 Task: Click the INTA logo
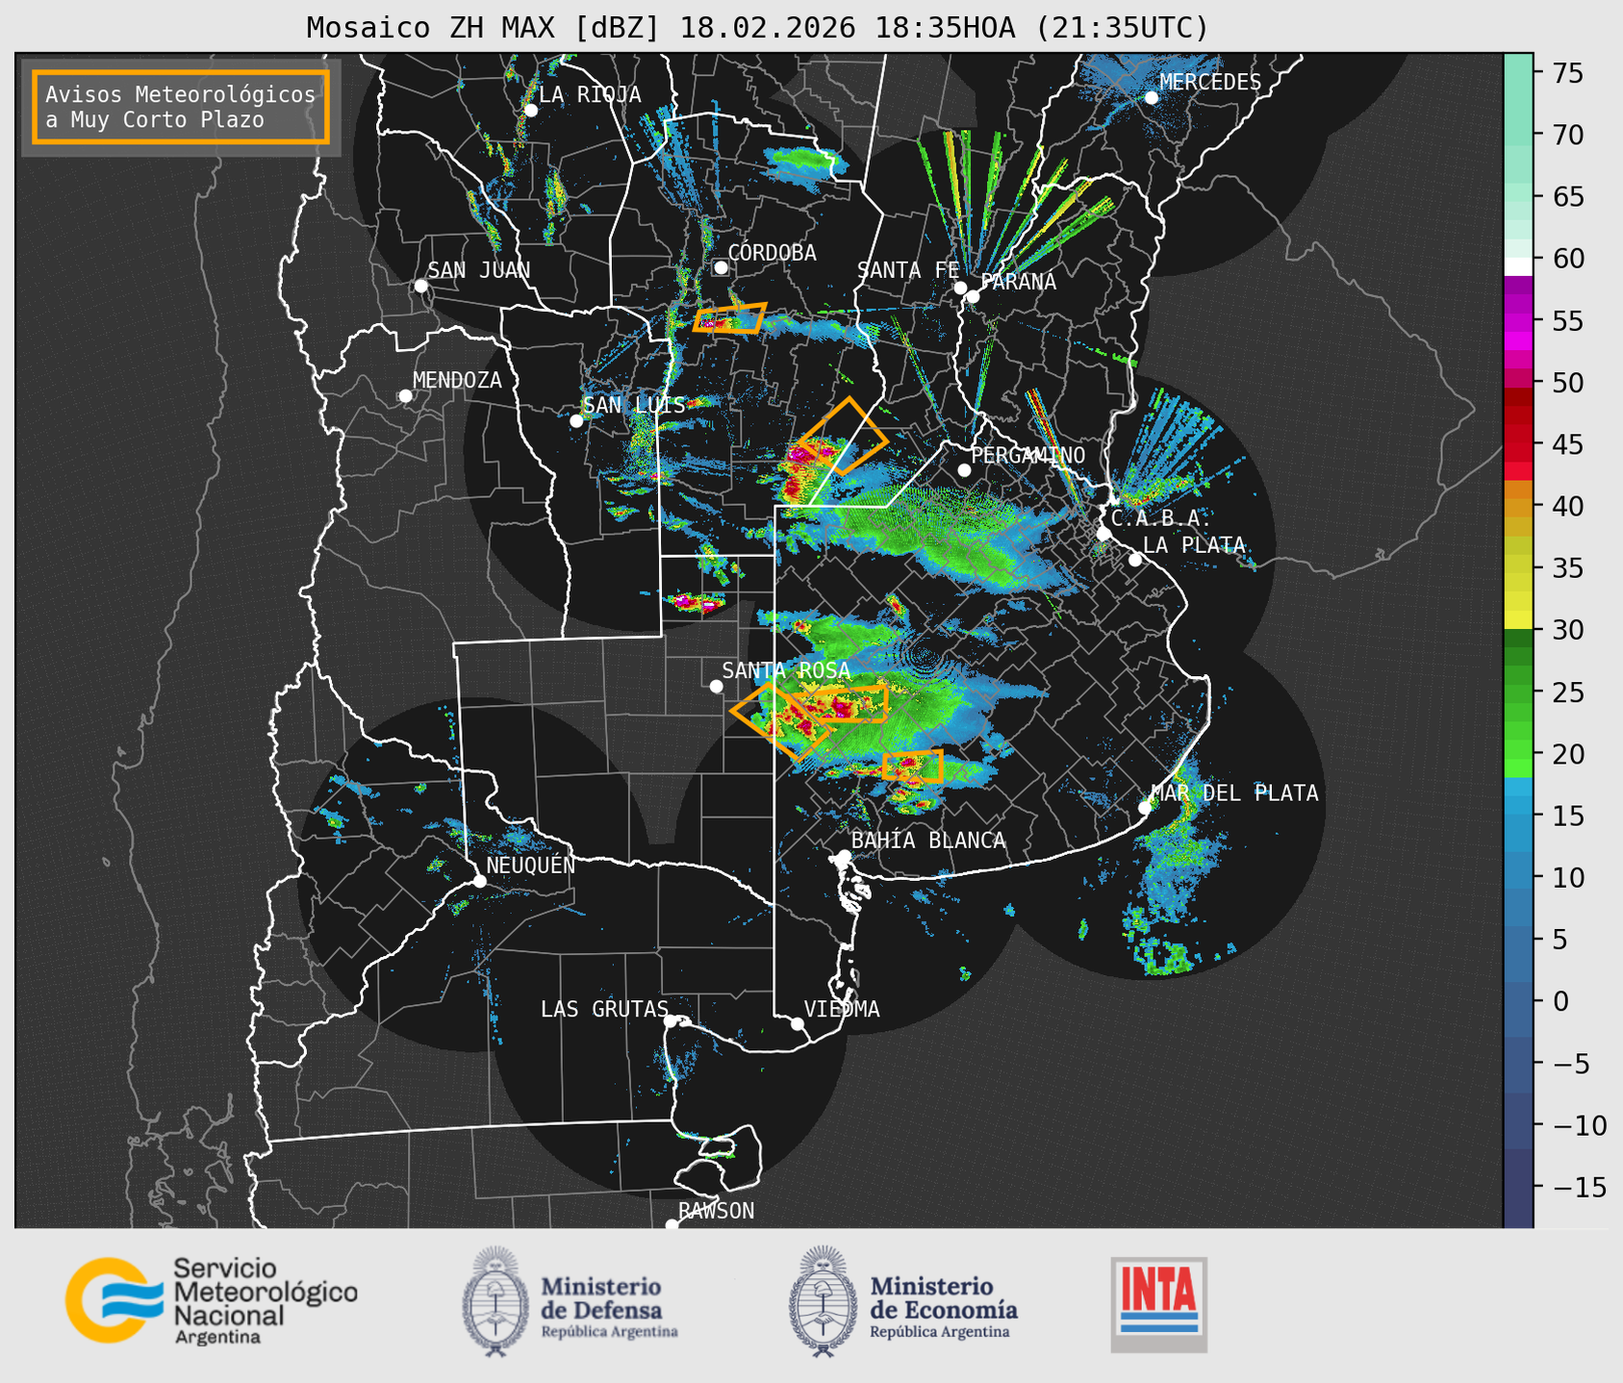coord(1158,1304)
